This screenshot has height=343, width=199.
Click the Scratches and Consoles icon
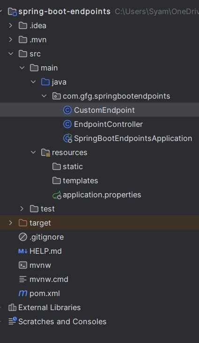pyautogui.click(x=13, y=321)
